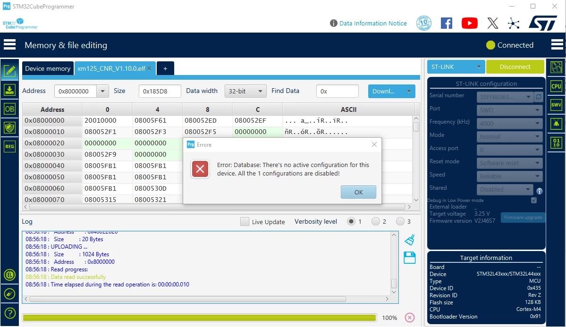Click the green progress bar

click(x=199, y=318)
